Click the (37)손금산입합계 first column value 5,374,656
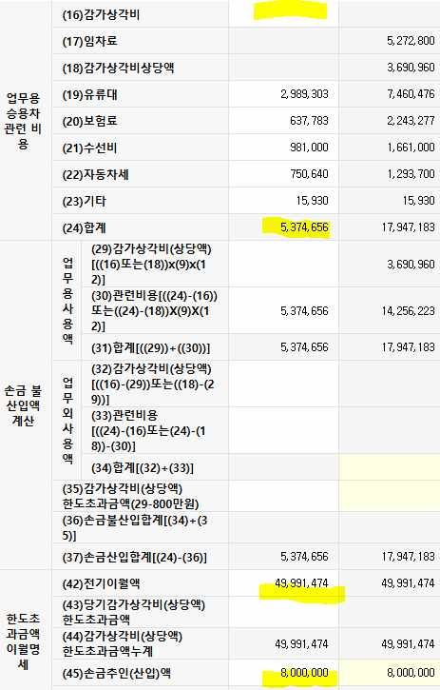The width and height of the screenshot is (440, 690). 304,557
